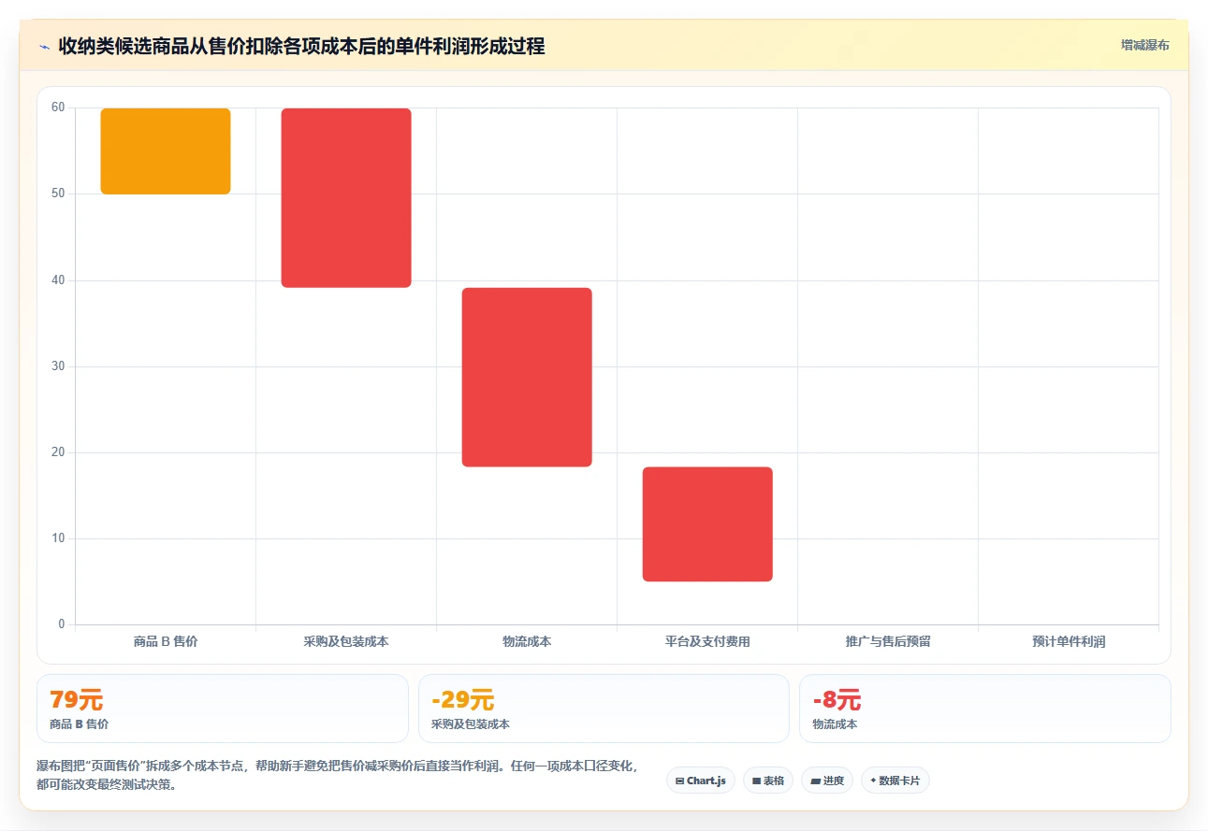
Task: Click the 进度 tag chip
Action: (827, 781)
